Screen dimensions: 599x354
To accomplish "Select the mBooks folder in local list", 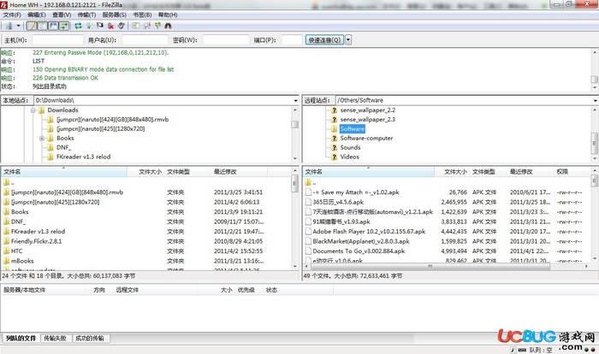I will coord(22,261).
